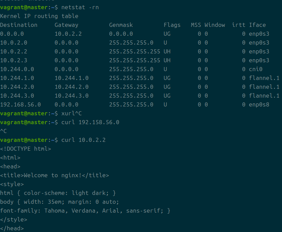Screen dimensions: 282x232
Task: Click the '<!DOCTYPE html>' output line
Action: (x=26, y=149)
